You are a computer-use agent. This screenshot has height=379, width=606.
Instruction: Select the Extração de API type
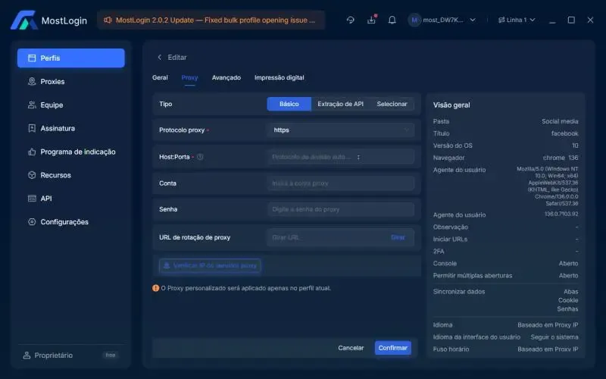click(x=340, y=104)
